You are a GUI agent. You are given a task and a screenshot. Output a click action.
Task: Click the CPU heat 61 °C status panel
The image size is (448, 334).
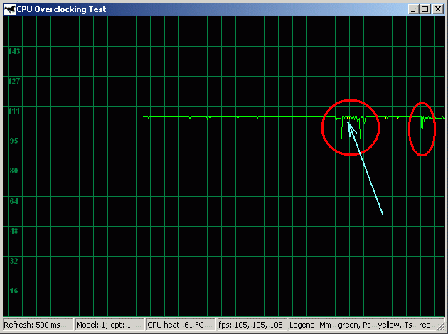point(180,325)
